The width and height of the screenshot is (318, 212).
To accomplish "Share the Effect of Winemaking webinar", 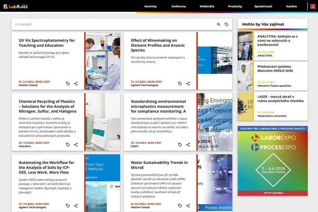I will click(188, 84).
